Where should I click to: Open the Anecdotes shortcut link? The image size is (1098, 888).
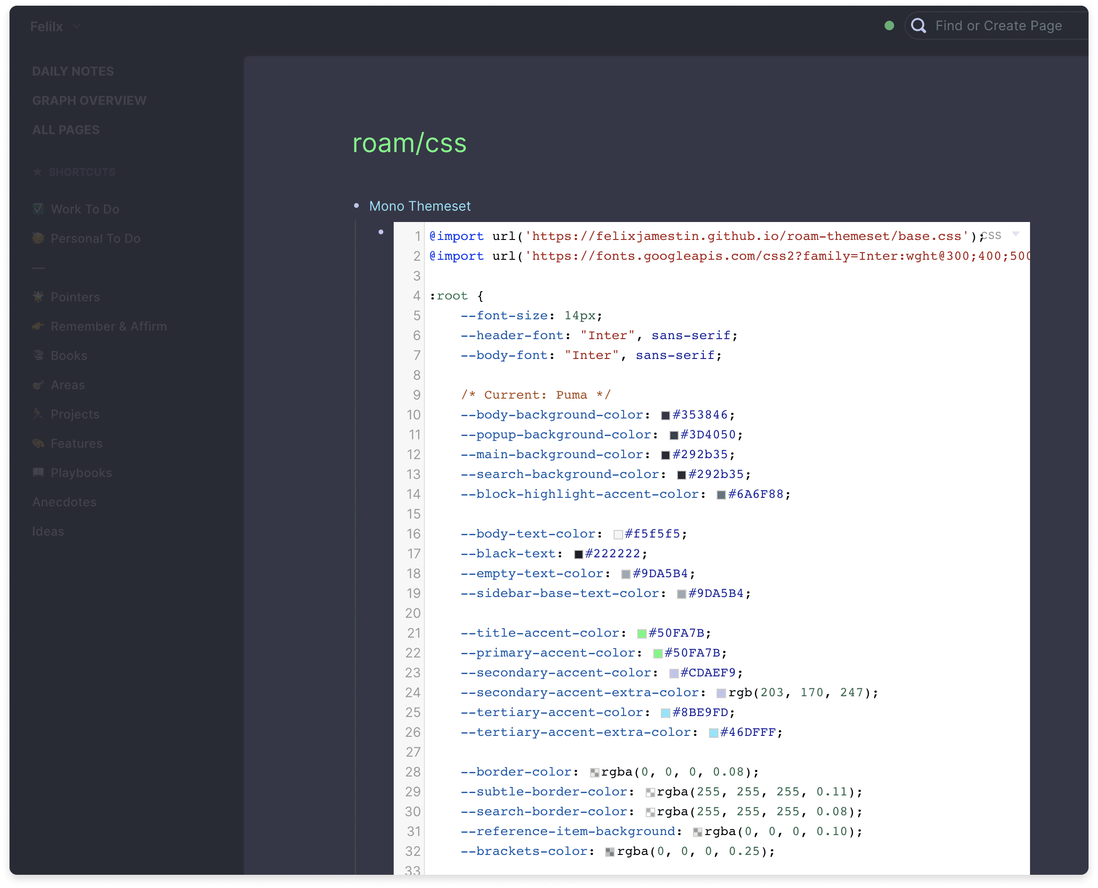coord(64,502)
